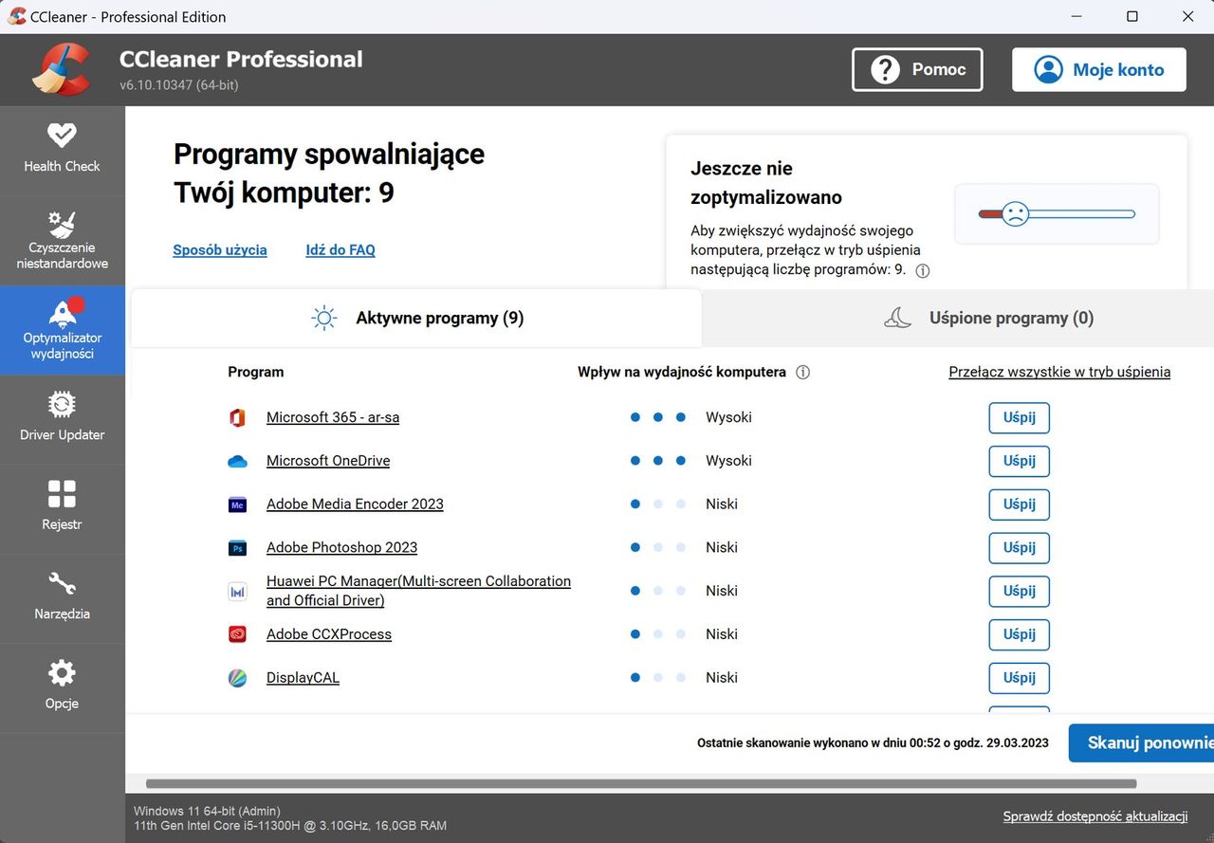Image resolution: width=1214 pixels, height=843 pixels.
Task: Click the horizontal scrollbar at bottom
Action: click(x=641, y=784)
